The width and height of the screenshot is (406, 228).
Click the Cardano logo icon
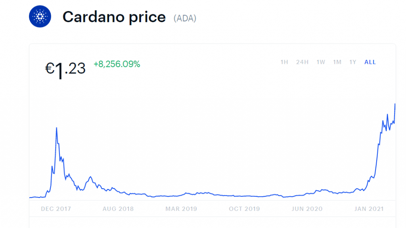click(40, 16)
